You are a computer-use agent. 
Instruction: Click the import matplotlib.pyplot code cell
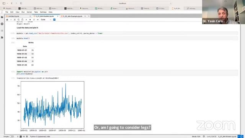pos(127,72)
